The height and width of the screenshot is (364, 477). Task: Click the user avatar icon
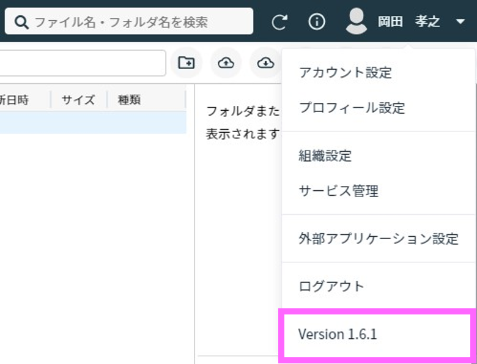[356, 21]
